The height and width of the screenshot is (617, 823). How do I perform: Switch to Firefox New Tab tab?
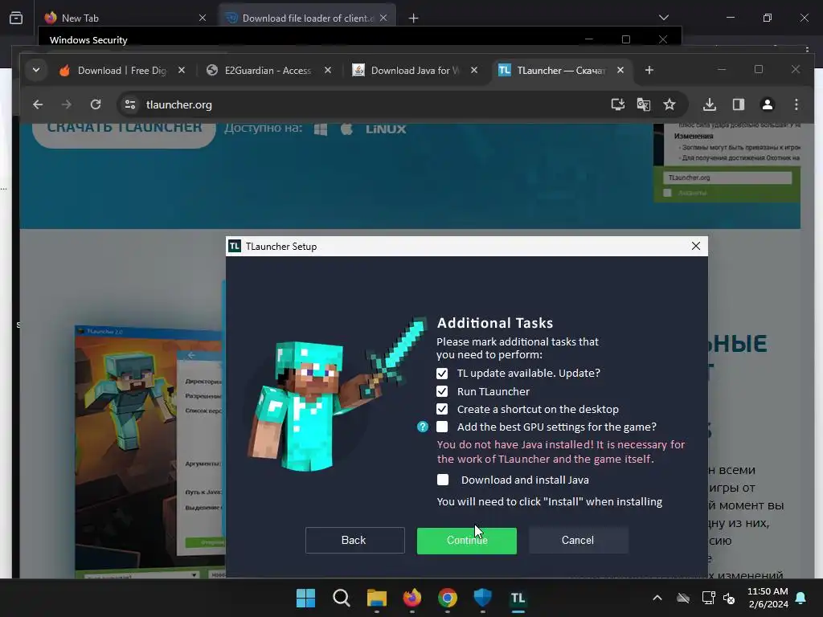(x=126, y=18)
